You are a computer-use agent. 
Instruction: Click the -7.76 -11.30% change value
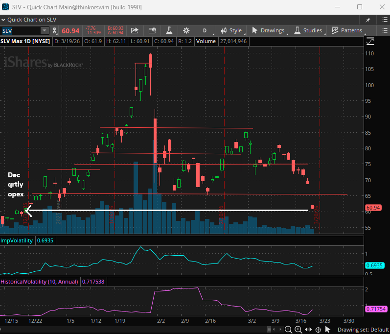pos(93,31)
